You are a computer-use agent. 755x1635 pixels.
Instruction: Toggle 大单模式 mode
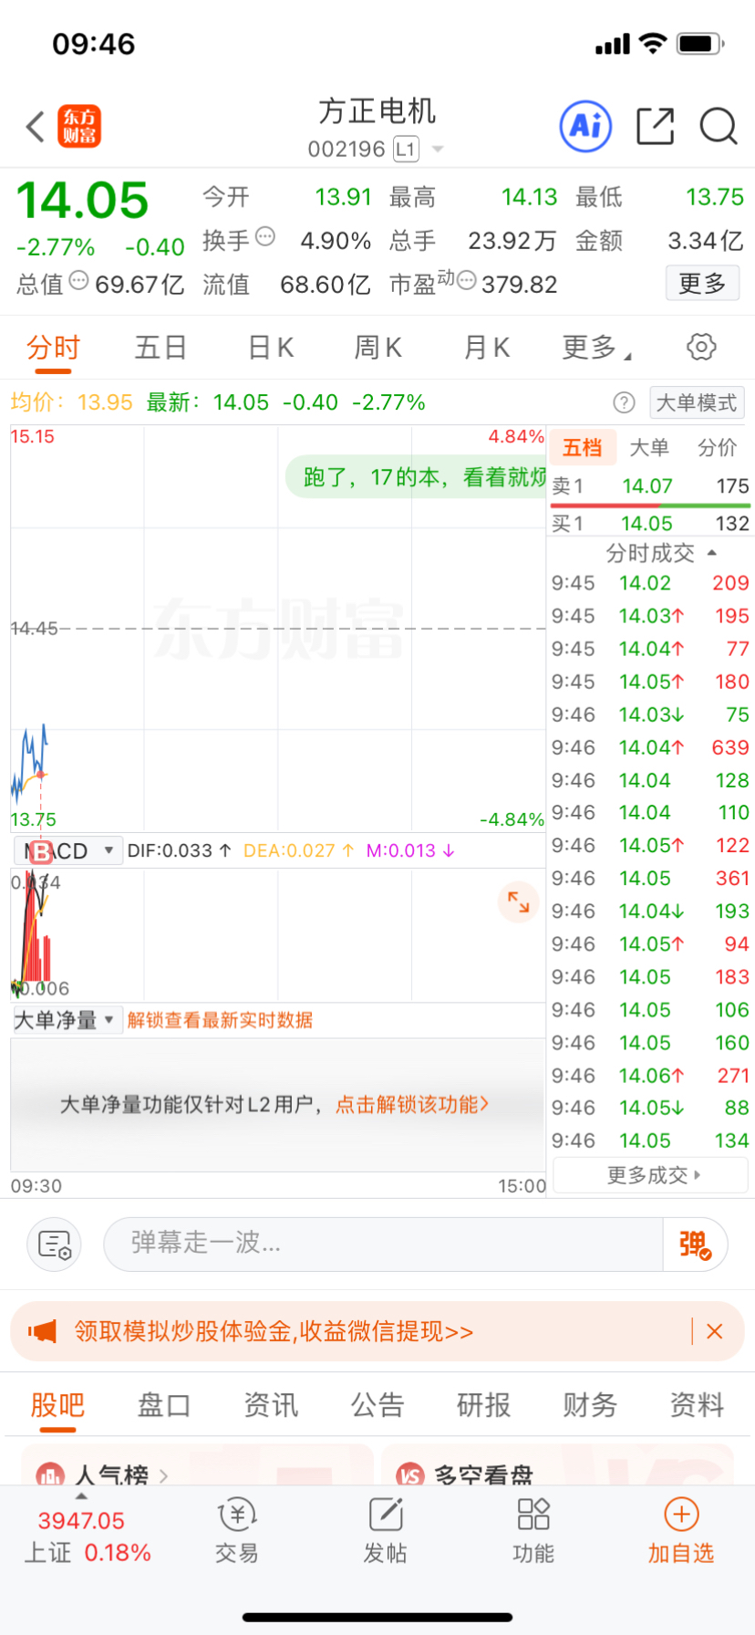(697, 402)
